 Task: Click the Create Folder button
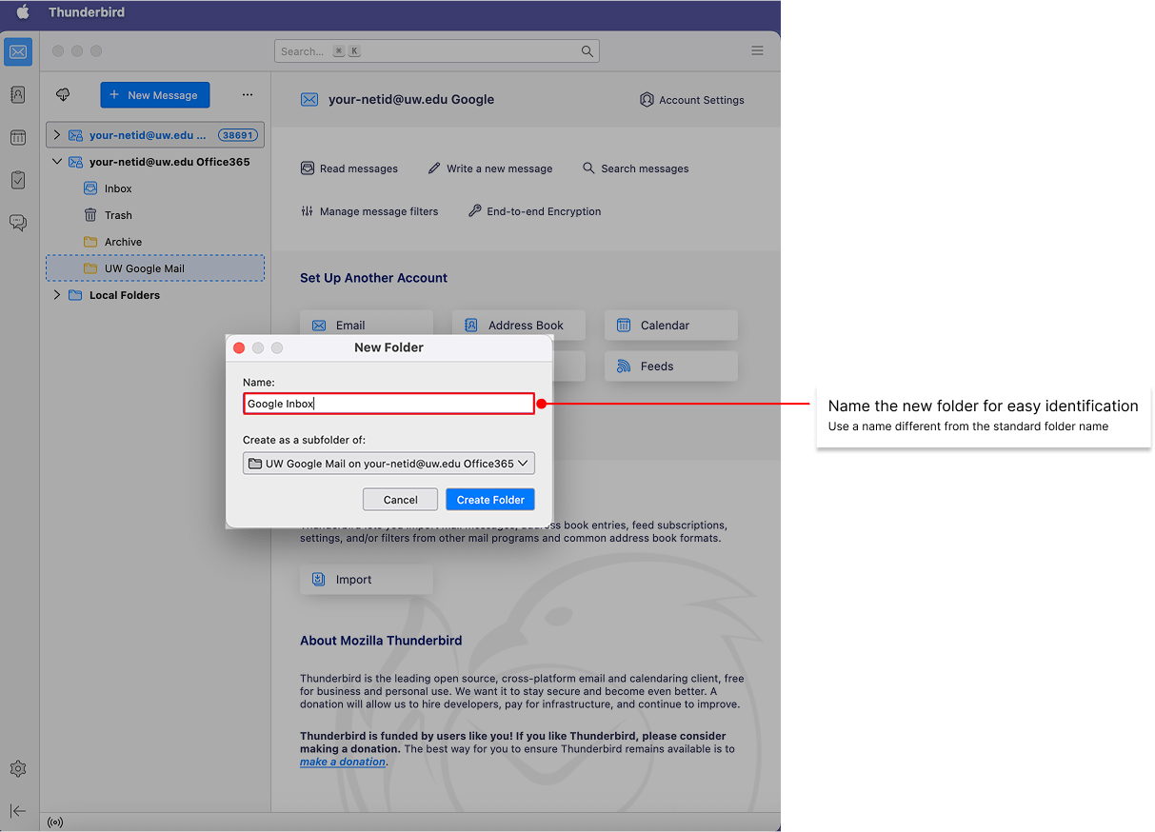[x=489, y=499]
